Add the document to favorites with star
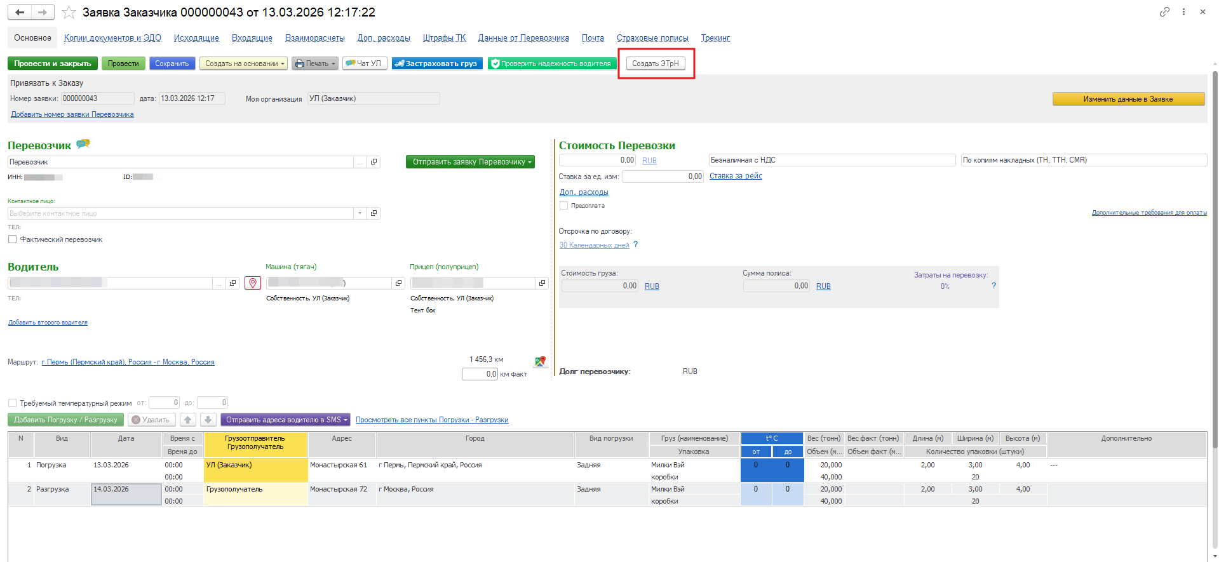The height and width of the screenshot is (562, 1219). [x=69, y=12]
